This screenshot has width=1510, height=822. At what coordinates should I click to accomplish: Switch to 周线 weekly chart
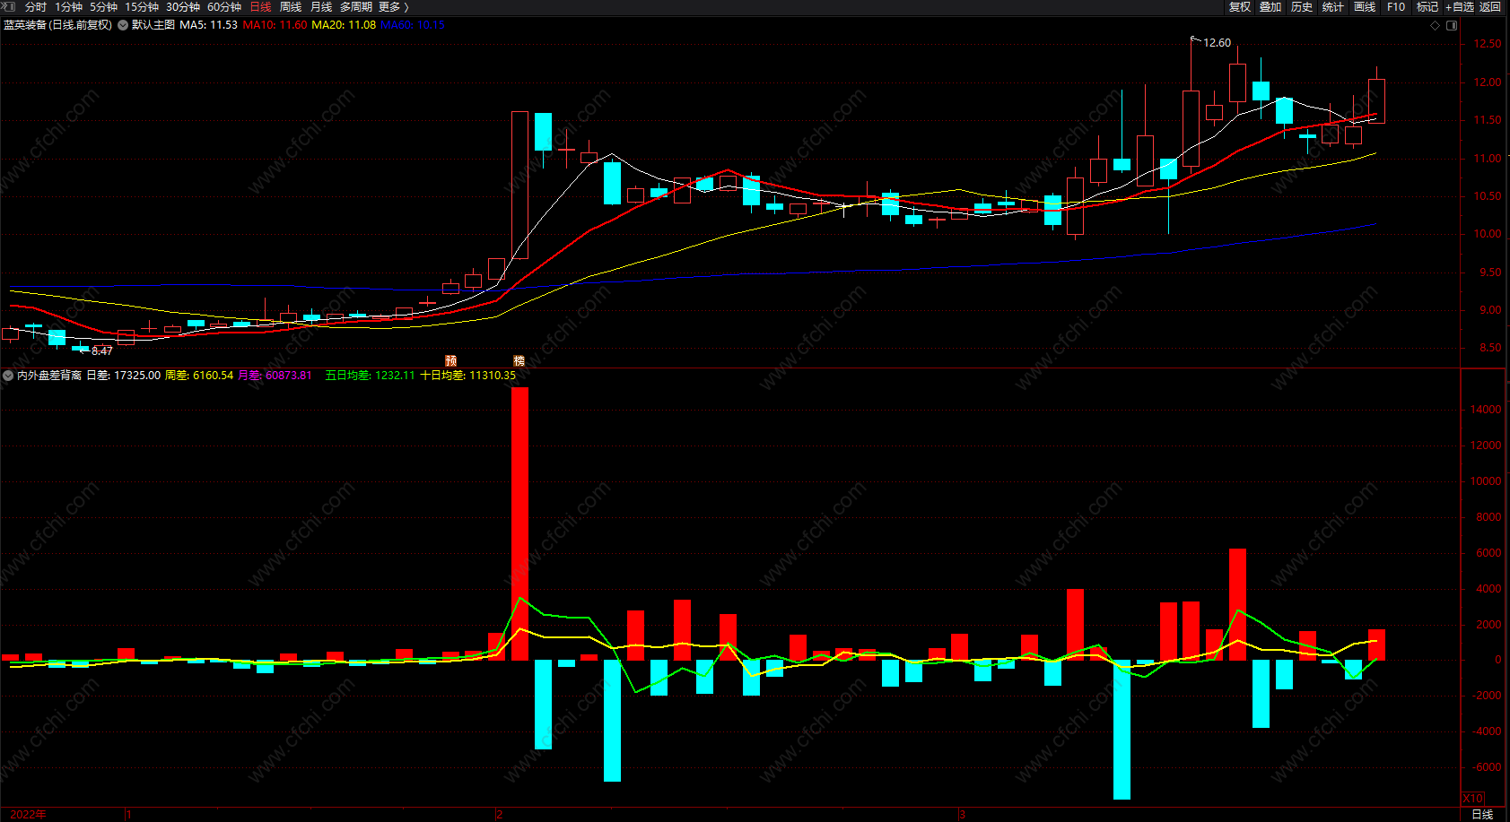click(x=291, y=7)
